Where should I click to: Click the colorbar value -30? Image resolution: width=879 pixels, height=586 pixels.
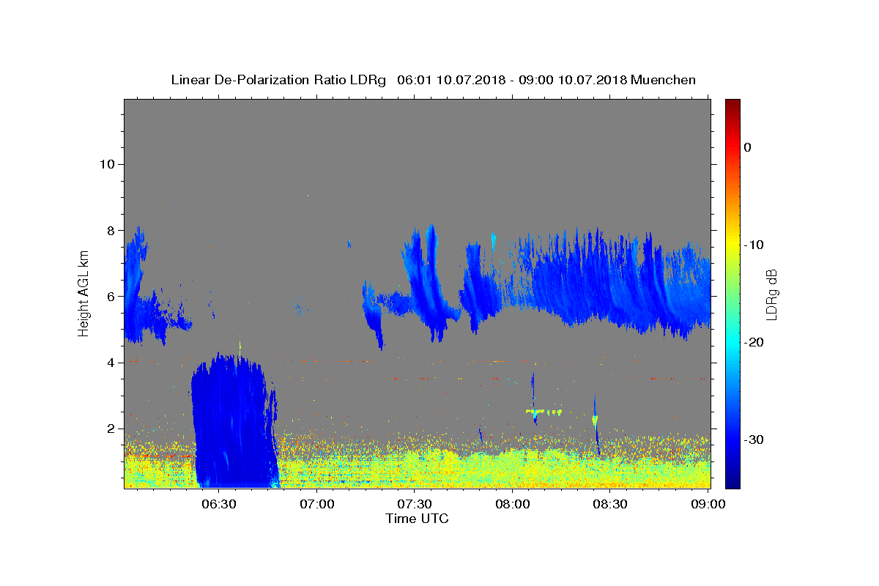tap(755, 439)
